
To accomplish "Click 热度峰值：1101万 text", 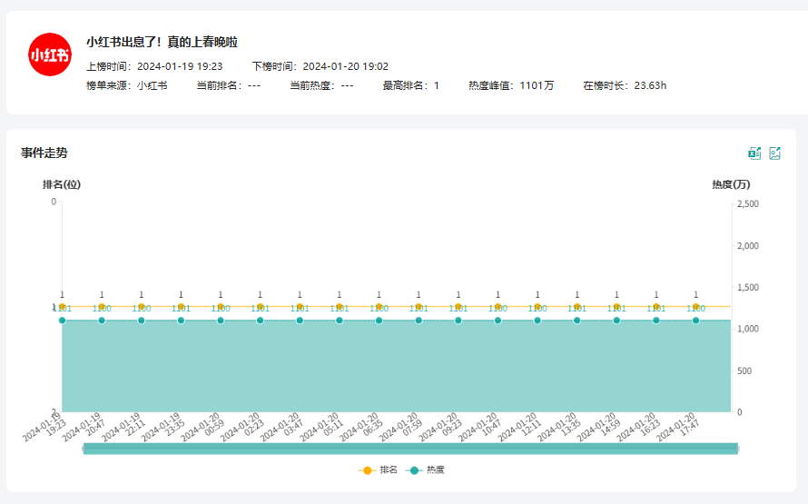I will click(511, 85).
